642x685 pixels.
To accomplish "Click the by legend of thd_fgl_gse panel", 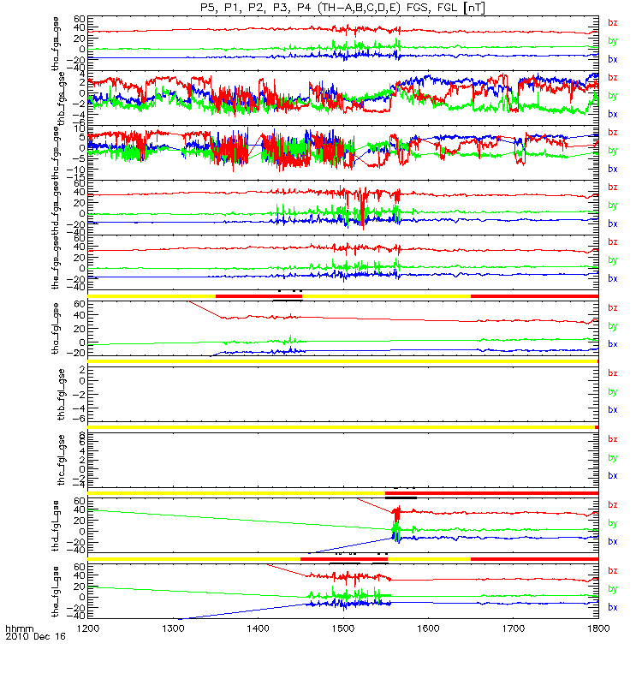I will 613,523.
